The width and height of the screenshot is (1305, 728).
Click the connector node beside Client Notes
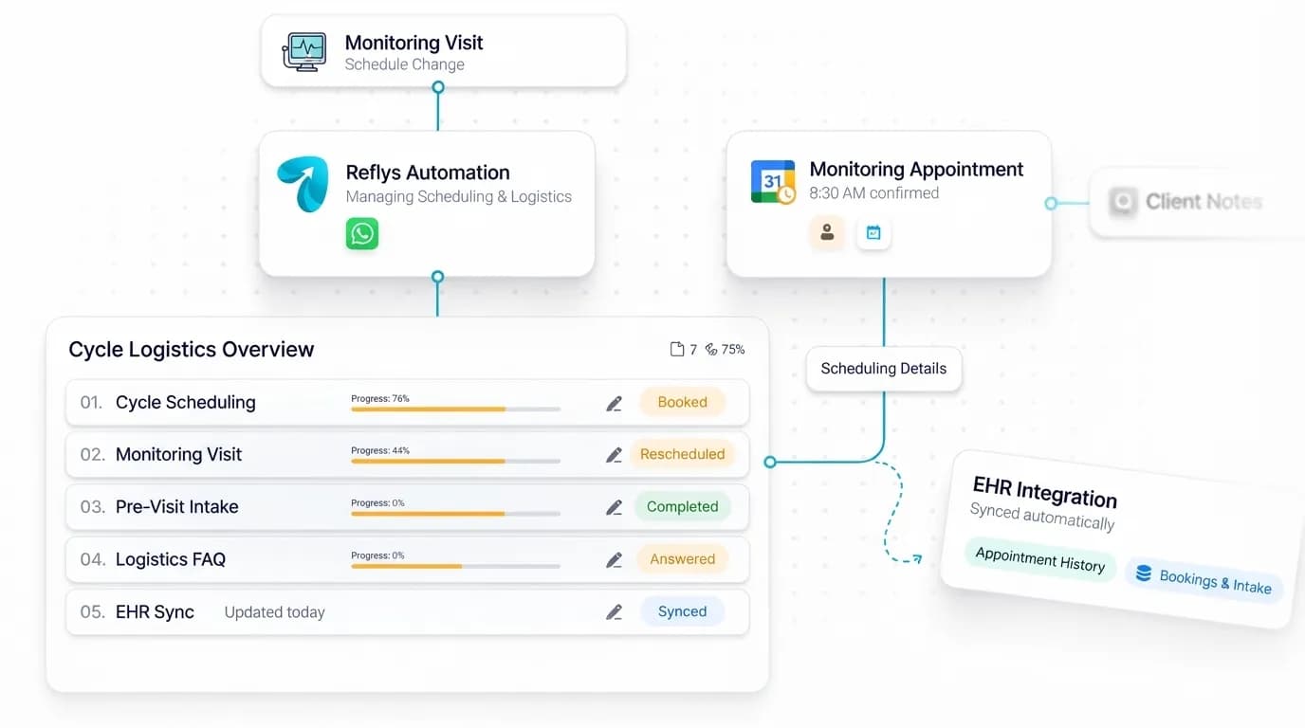[1051, 203]
